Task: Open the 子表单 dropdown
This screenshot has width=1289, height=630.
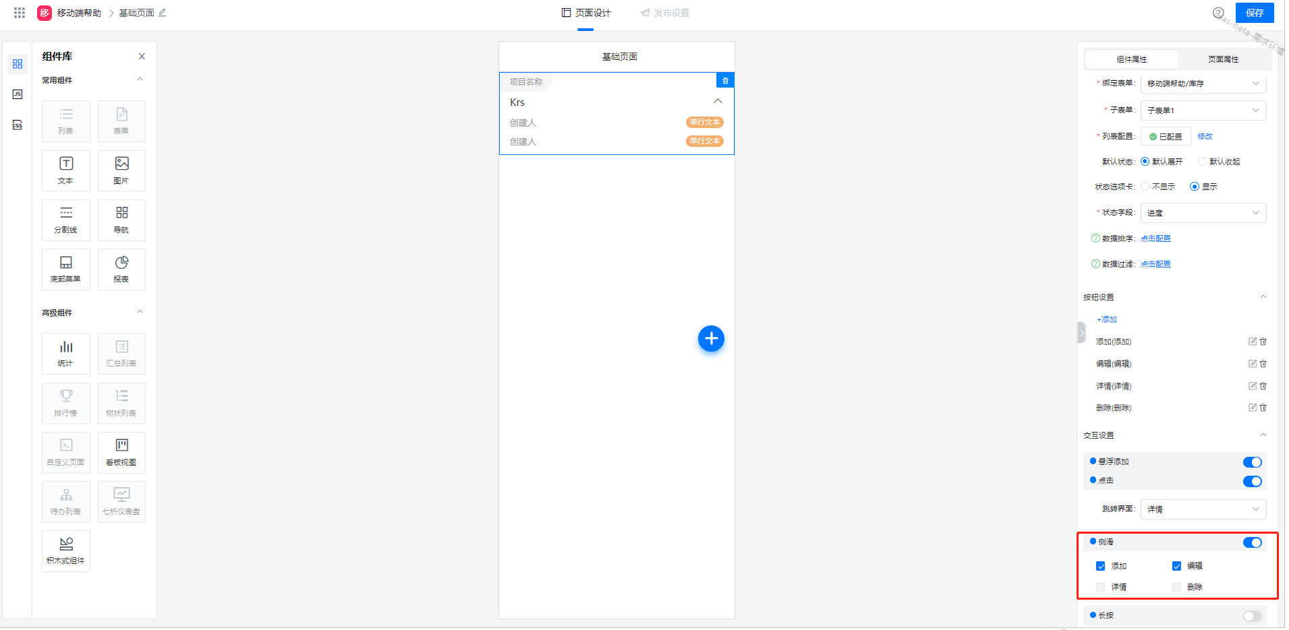Action: point(1203,111)
